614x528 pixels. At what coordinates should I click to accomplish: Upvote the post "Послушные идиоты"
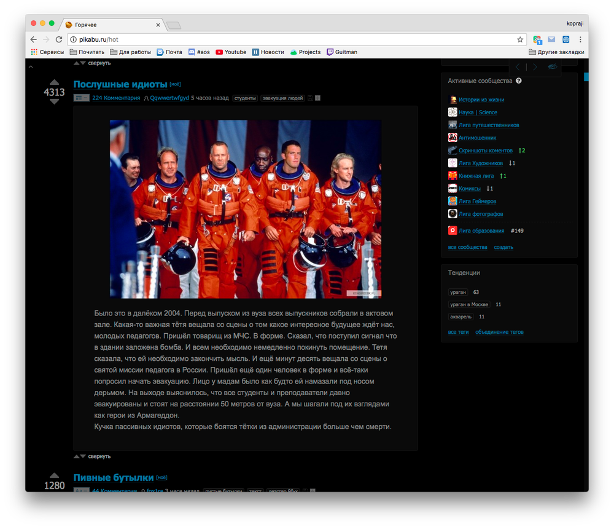point(55,82)
